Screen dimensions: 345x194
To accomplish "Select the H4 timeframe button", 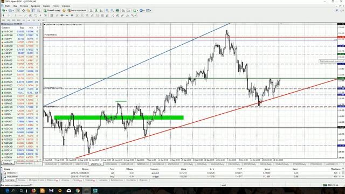I will coord(29,20).
